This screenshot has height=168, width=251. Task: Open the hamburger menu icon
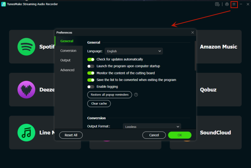234,4
